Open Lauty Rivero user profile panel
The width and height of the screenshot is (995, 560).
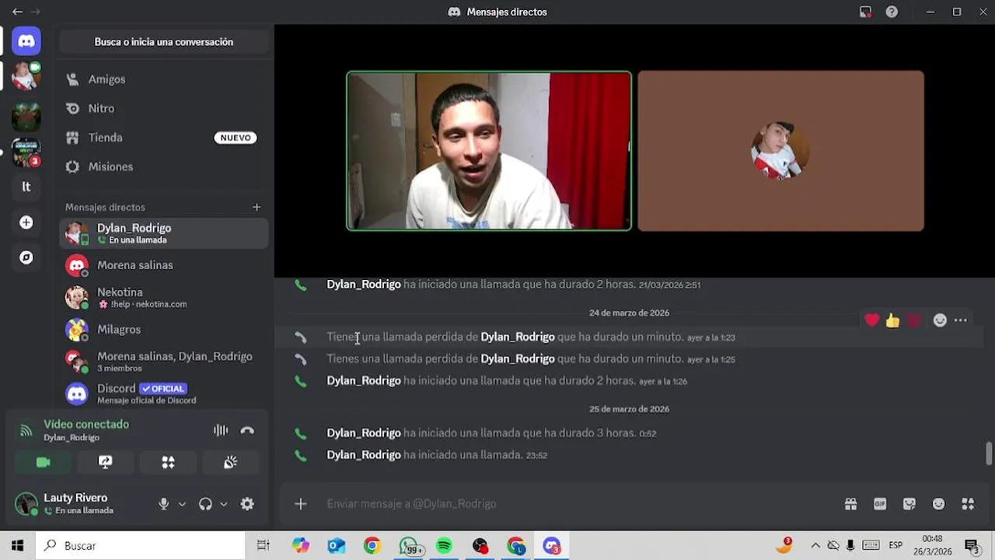pyautogui.click(x=82, y=504)
